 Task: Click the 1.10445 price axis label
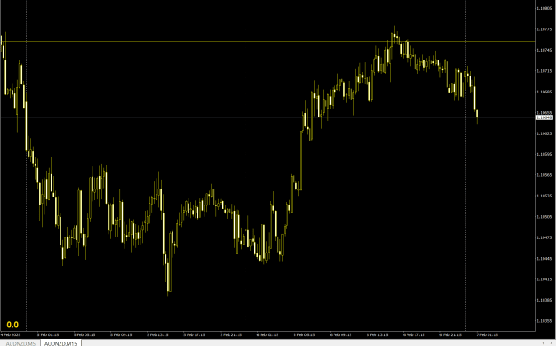coord(544,259)
